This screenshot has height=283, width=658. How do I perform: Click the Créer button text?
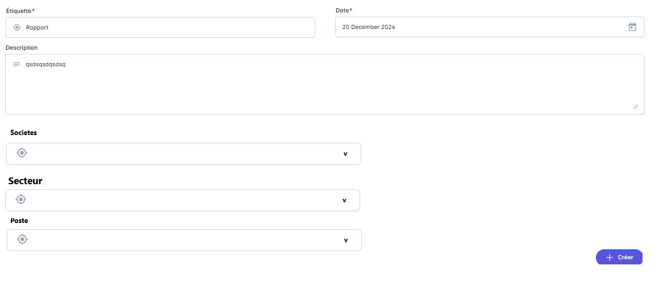tap(625, 257)
